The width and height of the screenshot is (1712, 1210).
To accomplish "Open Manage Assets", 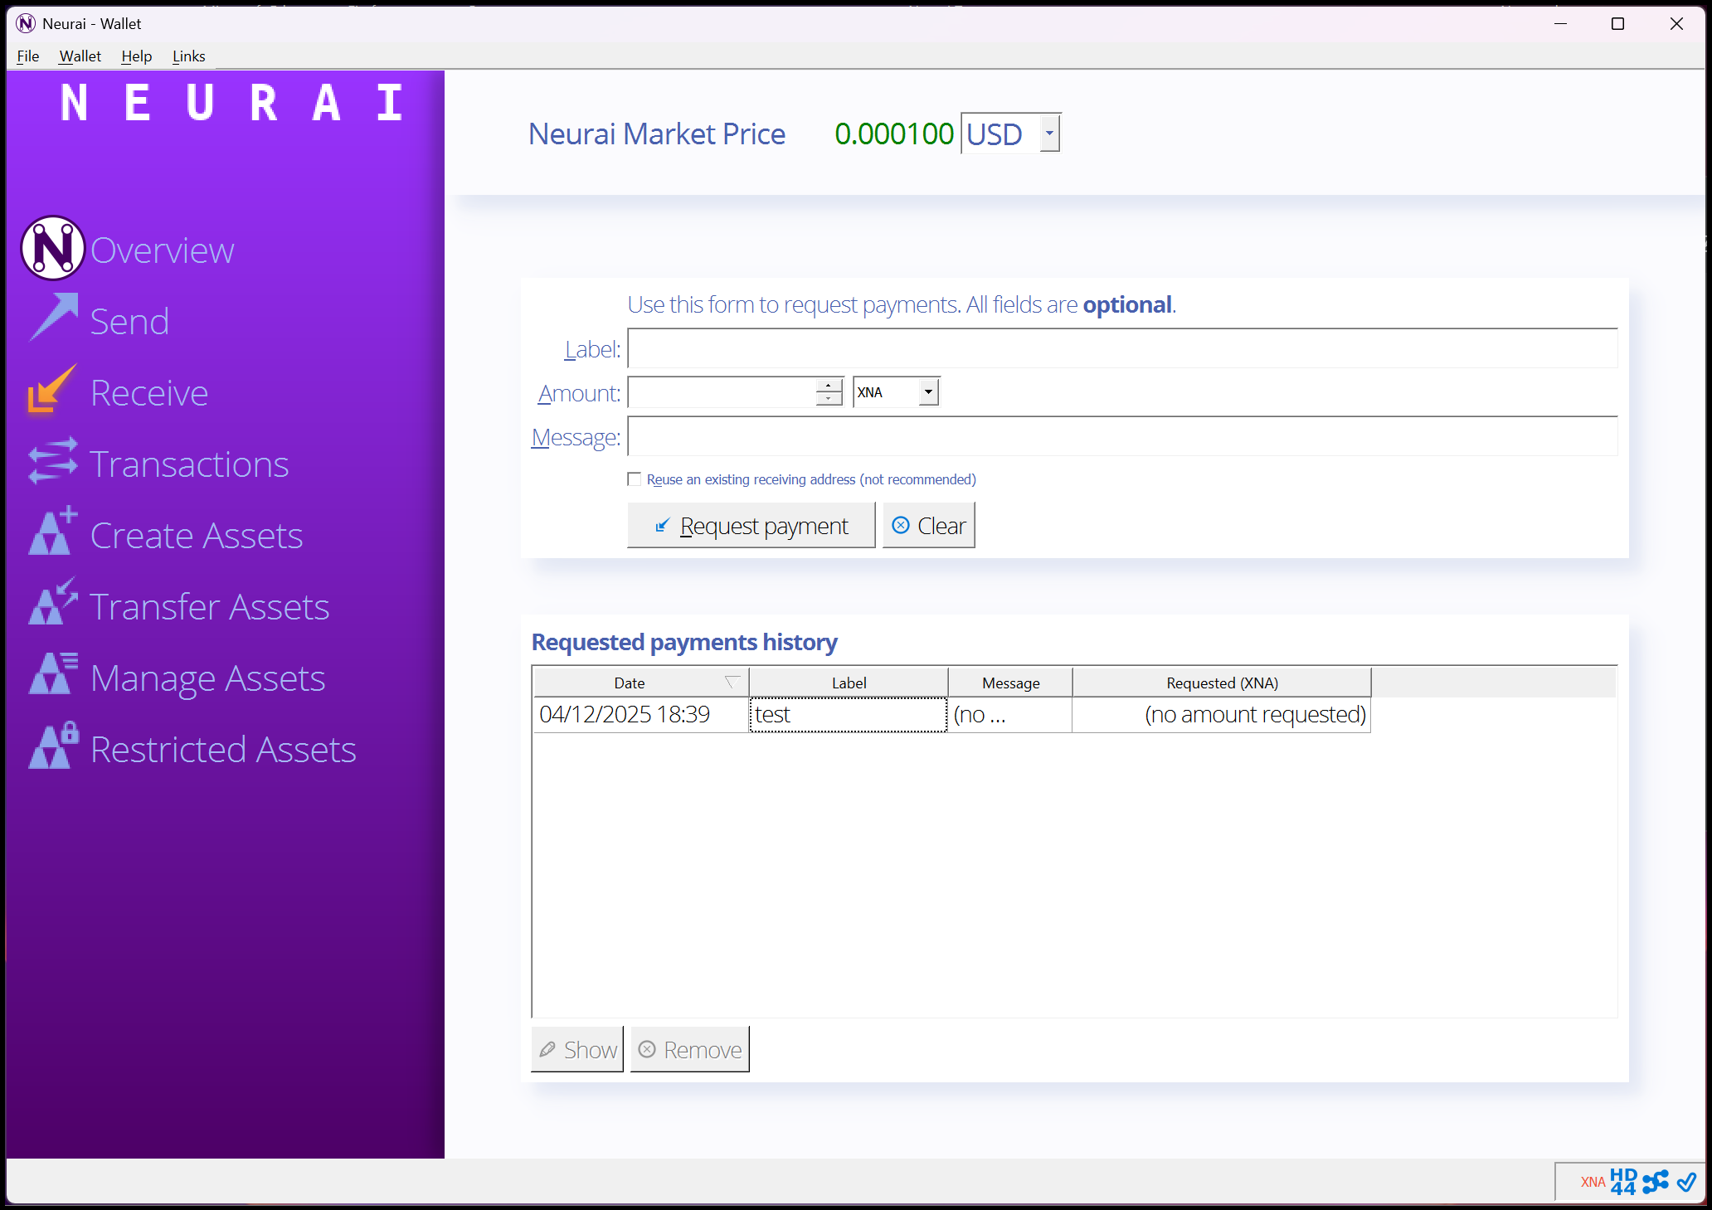I will click(x=207, y=678).
